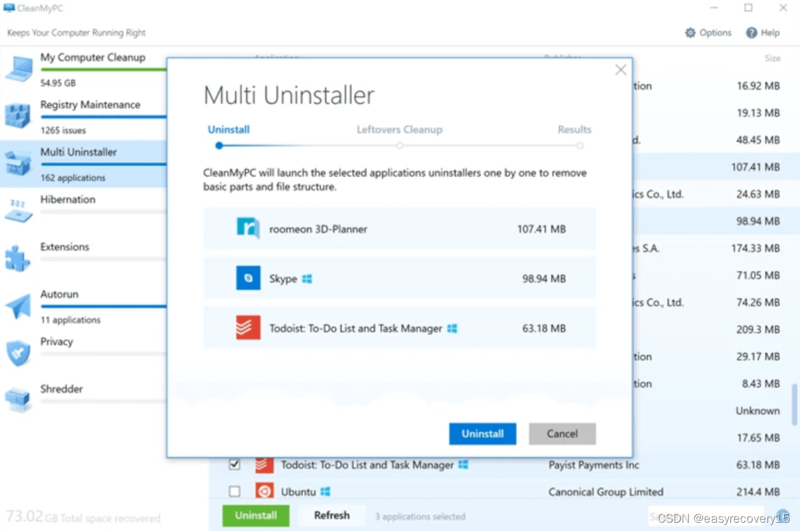
Task: Refresh the applications list
Action: click(332, 516)
